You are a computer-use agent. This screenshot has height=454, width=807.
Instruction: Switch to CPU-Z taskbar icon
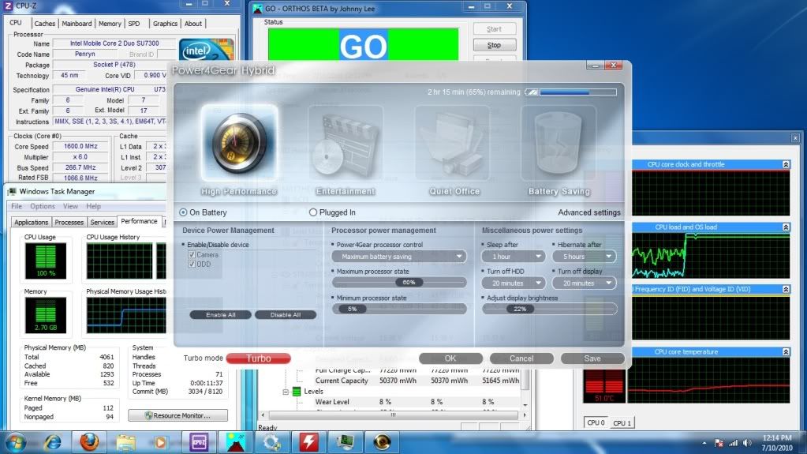[x=199, y=442]
